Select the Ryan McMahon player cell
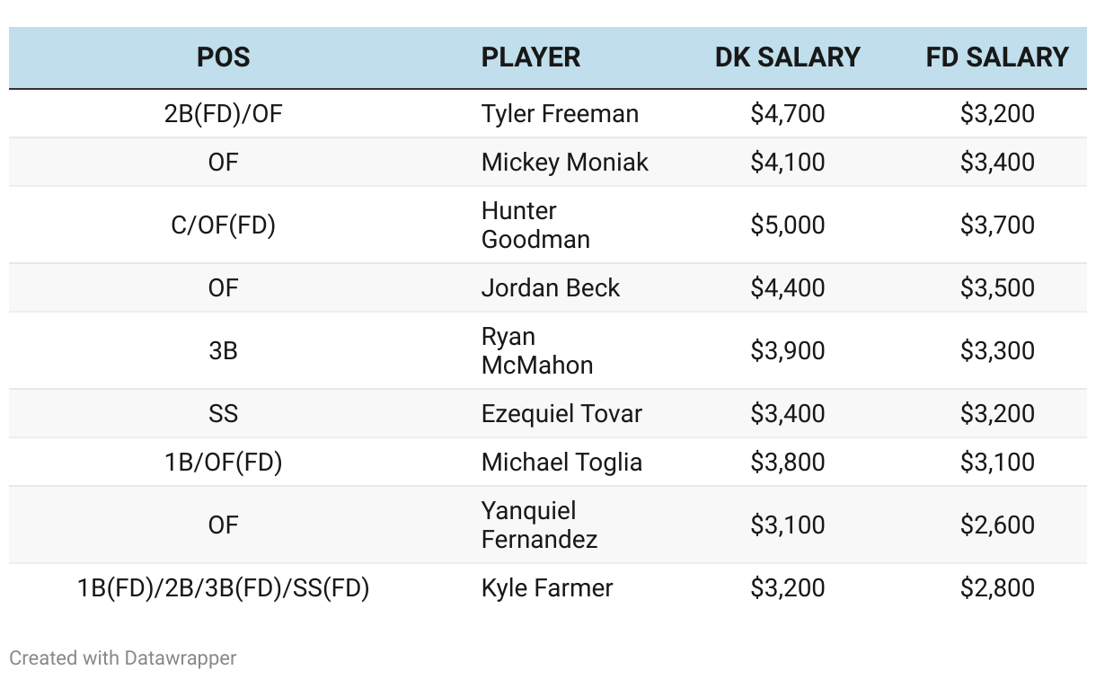The image size is (1096, 679). pyautogui.click(x=537, y=351)
